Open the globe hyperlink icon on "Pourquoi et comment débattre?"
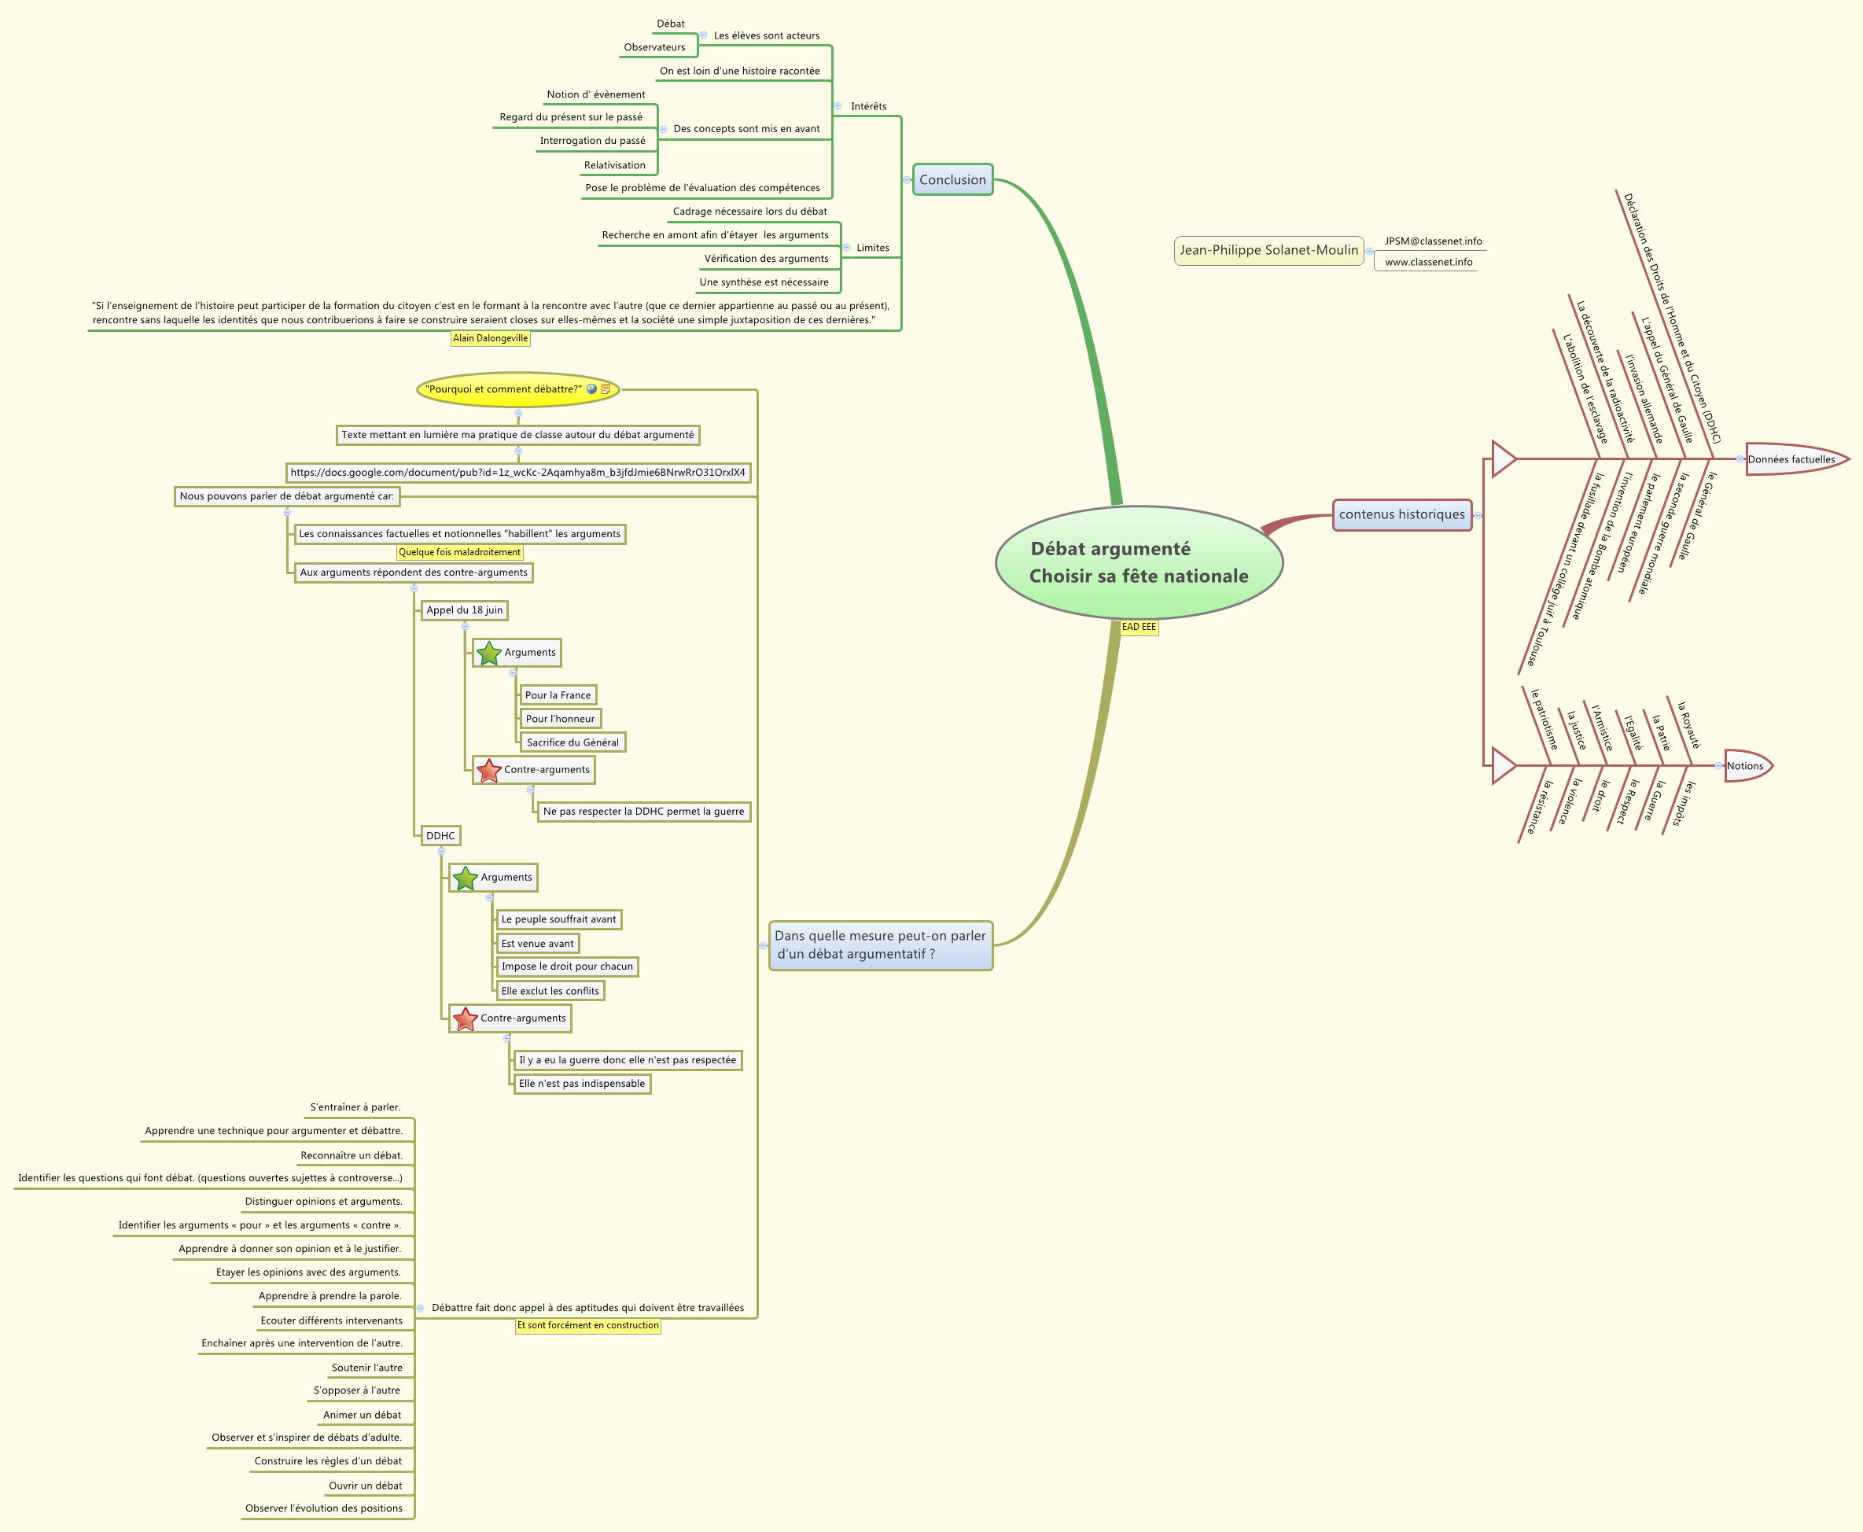 click(x=591, y=389)
